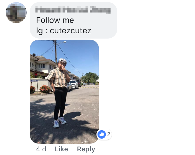Click the blue thumbs-up reaction icon
195x155 pixels.
click(x=102, y=134)
